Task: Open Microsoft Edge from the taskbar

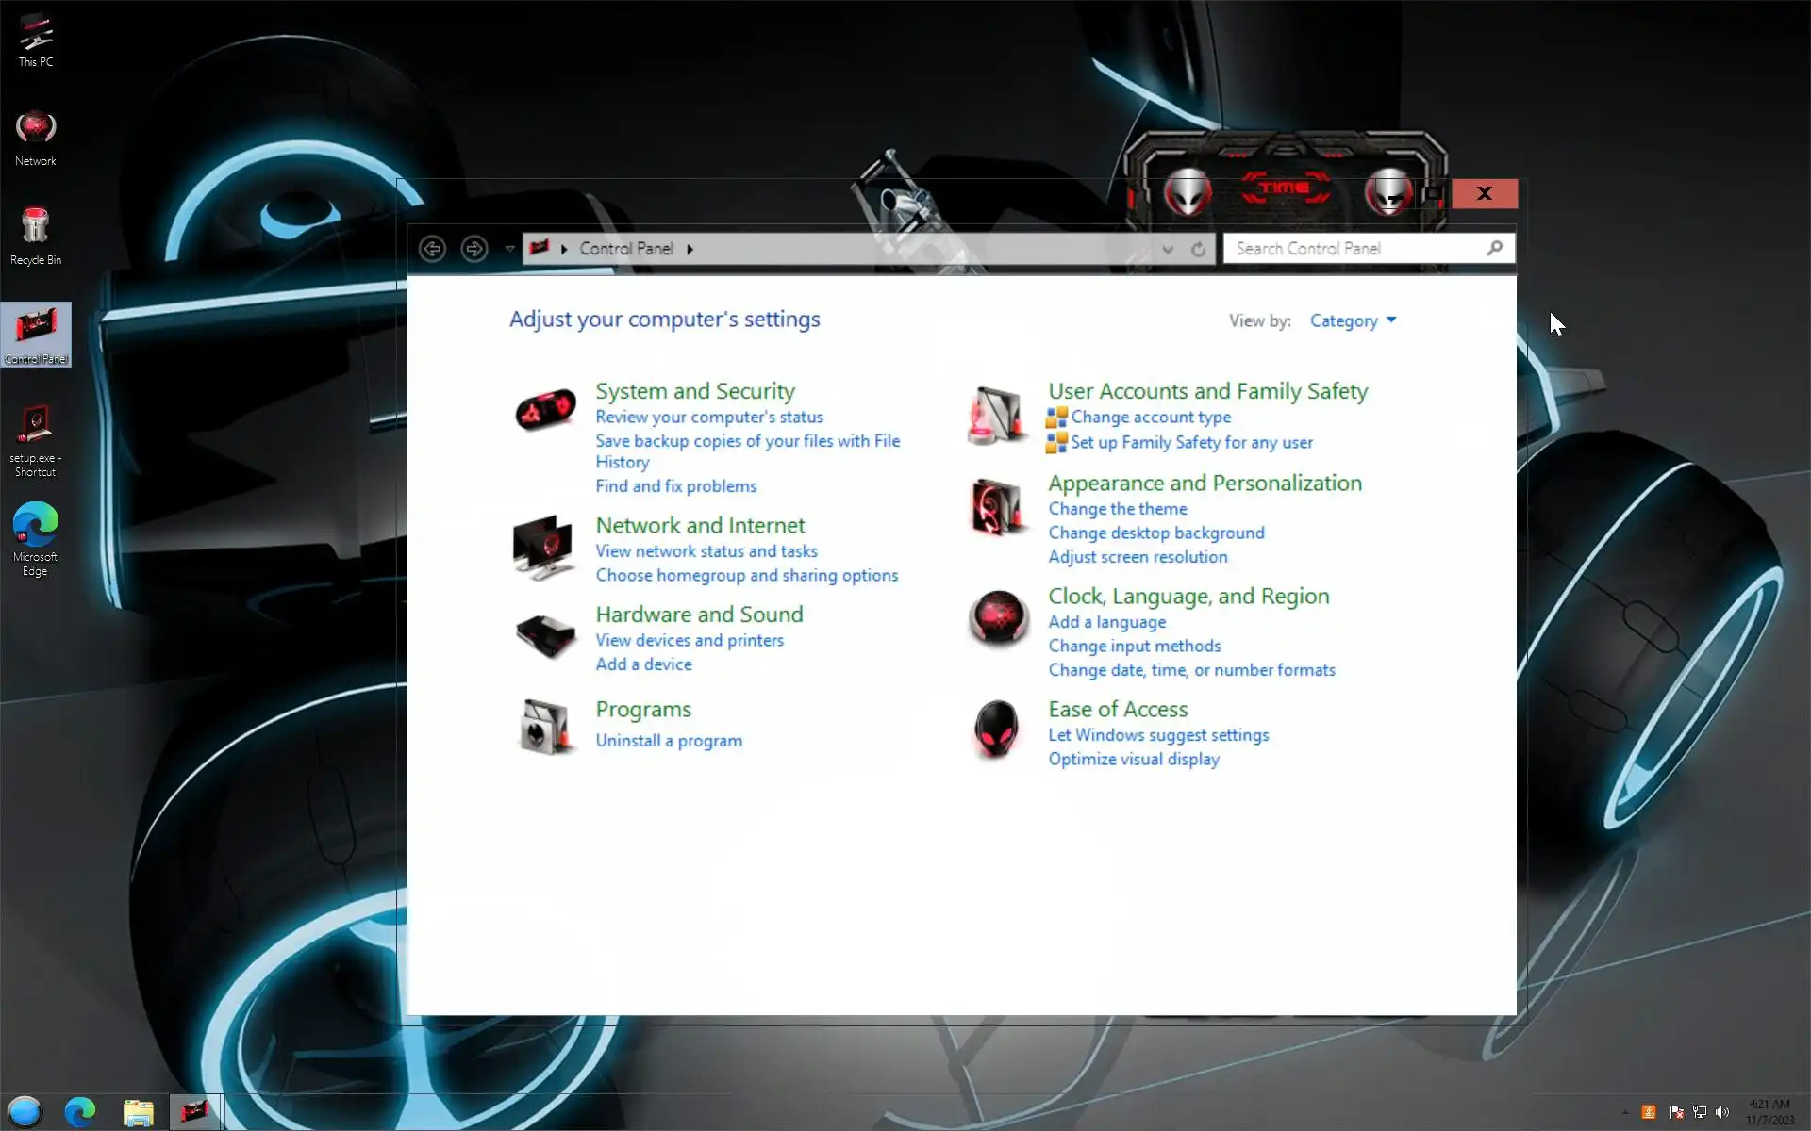Action: pyautogui.click(x=80, y=1112)
